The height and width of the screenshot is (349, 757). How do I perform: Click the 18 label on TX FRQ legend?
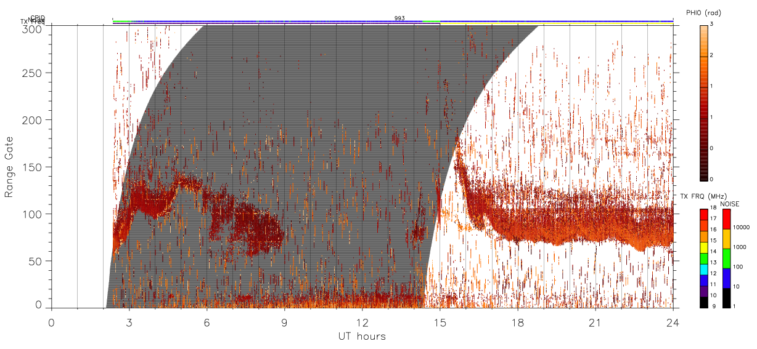713,207
